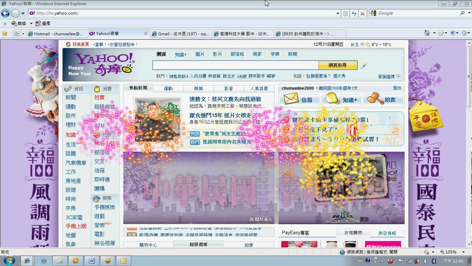Viewport: 472px width, 266px height.
Task: Switch to the Gmail 收件匣 tab
Action: (x=181, y=34)
